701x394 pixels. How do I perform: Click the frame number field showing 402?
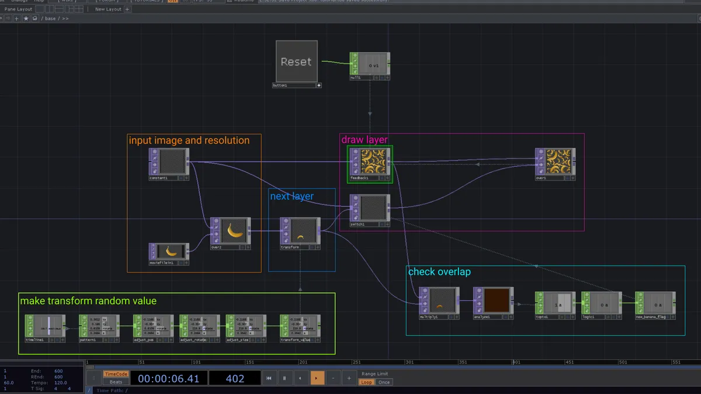[235, 379]
